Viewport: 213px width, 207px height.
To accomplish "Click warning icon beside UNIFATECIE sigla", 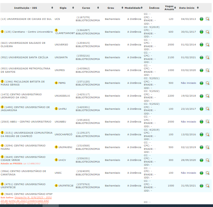I will click(x=56, y=185).
